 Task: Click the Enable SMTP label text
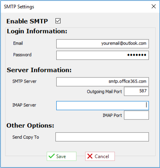pyautogui.click(x=27, y=21)
